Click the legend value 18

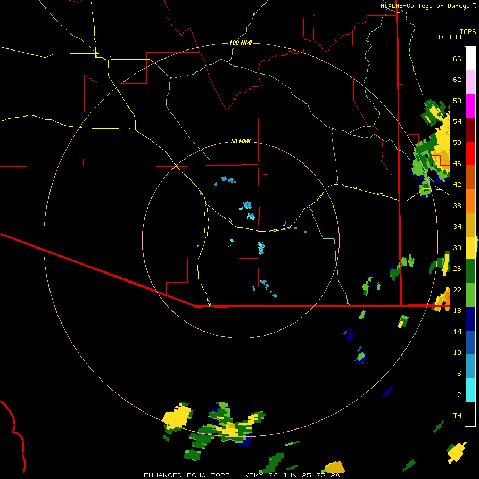(457, 311)
